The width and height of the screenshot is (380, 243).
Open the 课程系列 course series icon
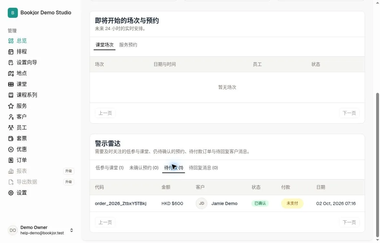11,95
